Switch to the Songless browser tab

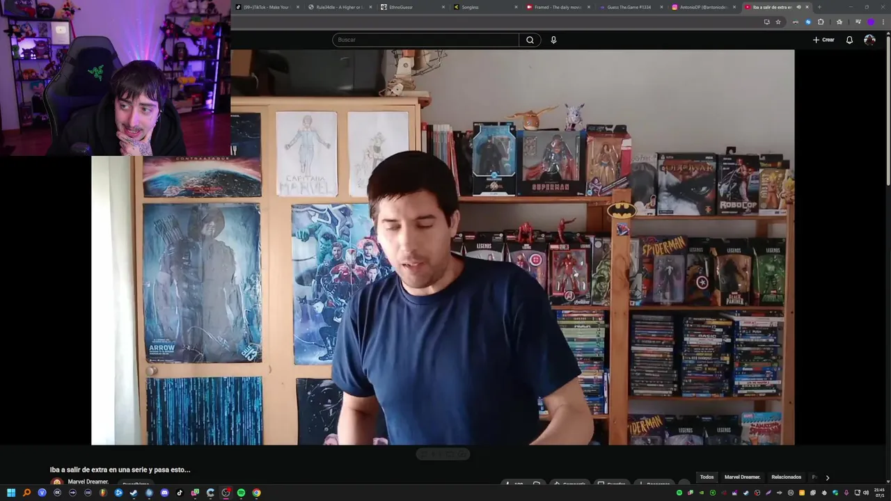pyautogui.click(x=485, y=7)
